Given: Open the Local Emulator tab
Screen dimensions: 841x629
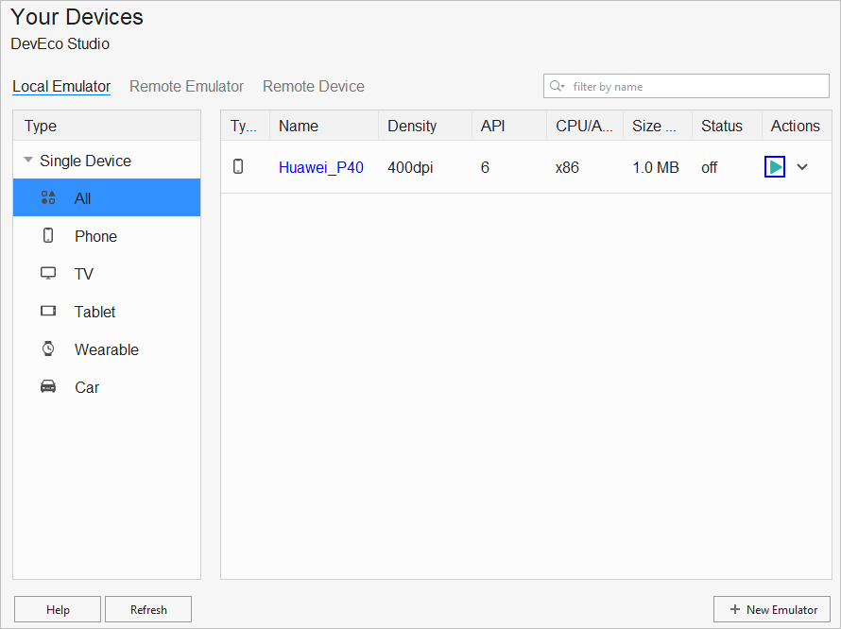Looking at the screenshot, I should click(x=61, y=86).
